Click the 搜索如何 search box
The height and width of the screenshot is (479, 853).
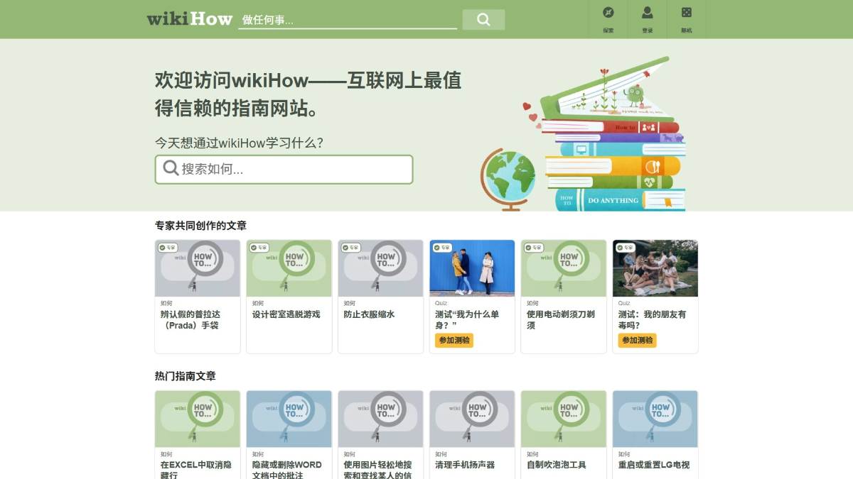coord(284,169)
